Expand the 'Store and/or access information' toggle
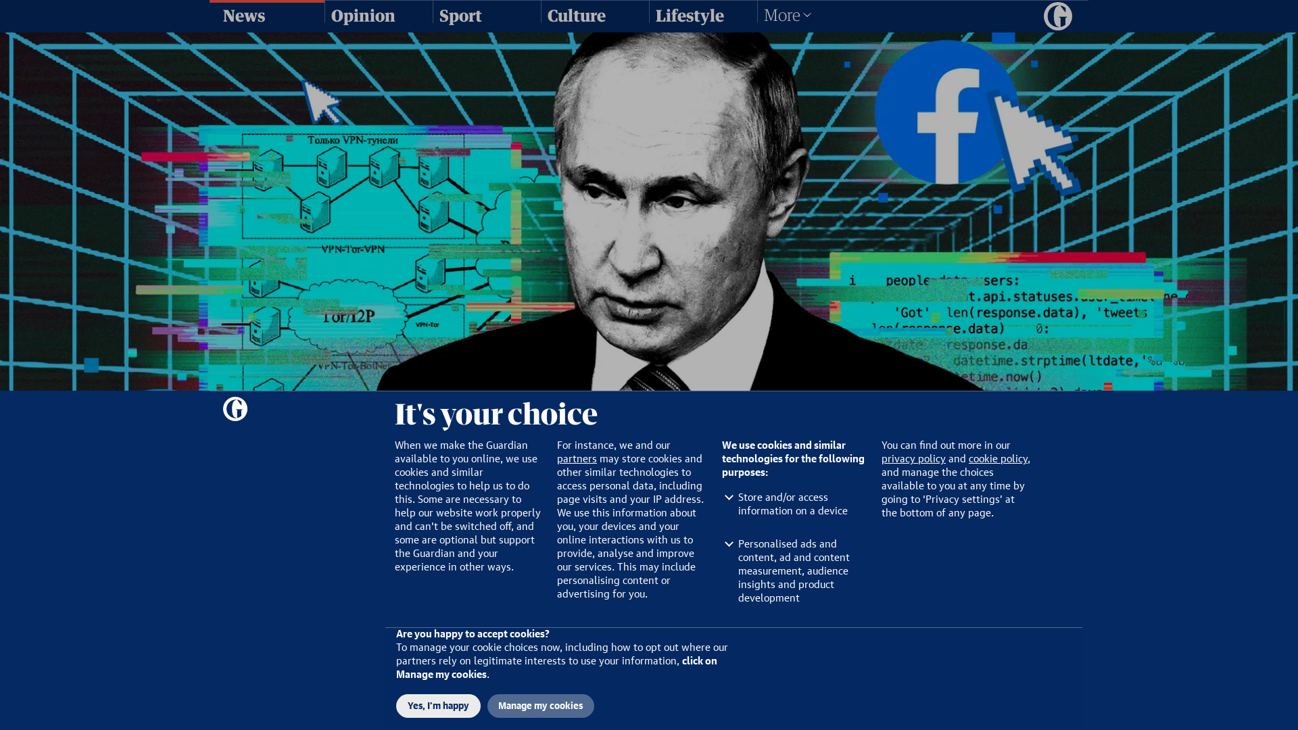The width and height of the screenshot is (1298, 730). pyautogui.click(x=728, y=497)
